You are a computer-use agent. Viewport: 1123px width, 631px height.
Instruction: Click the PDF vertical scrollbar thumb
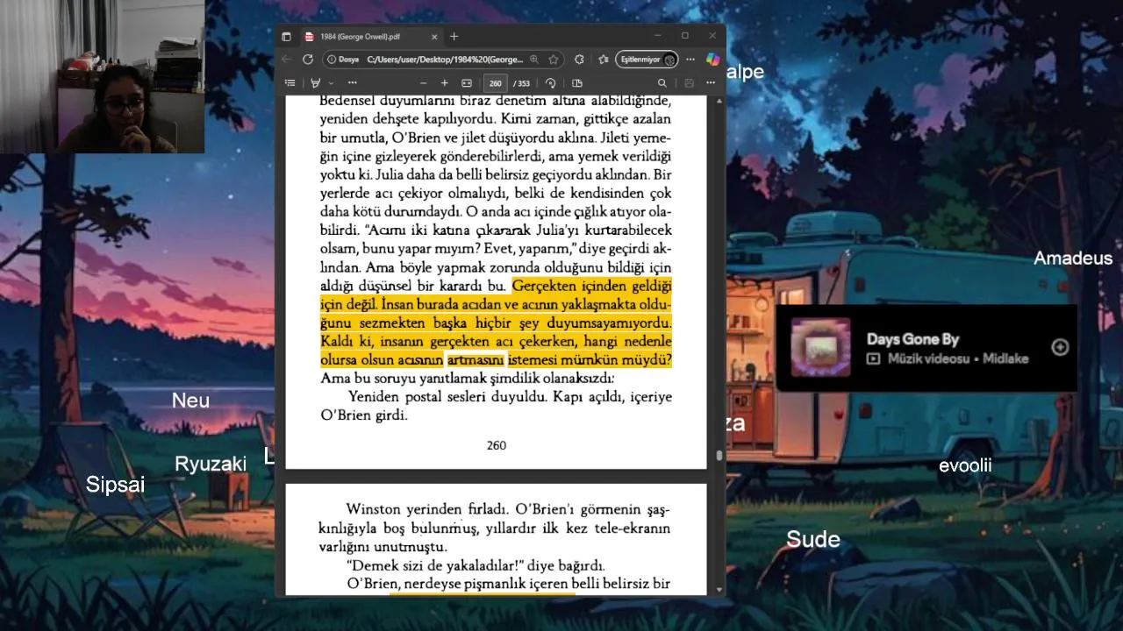click(x=719, y=456)
